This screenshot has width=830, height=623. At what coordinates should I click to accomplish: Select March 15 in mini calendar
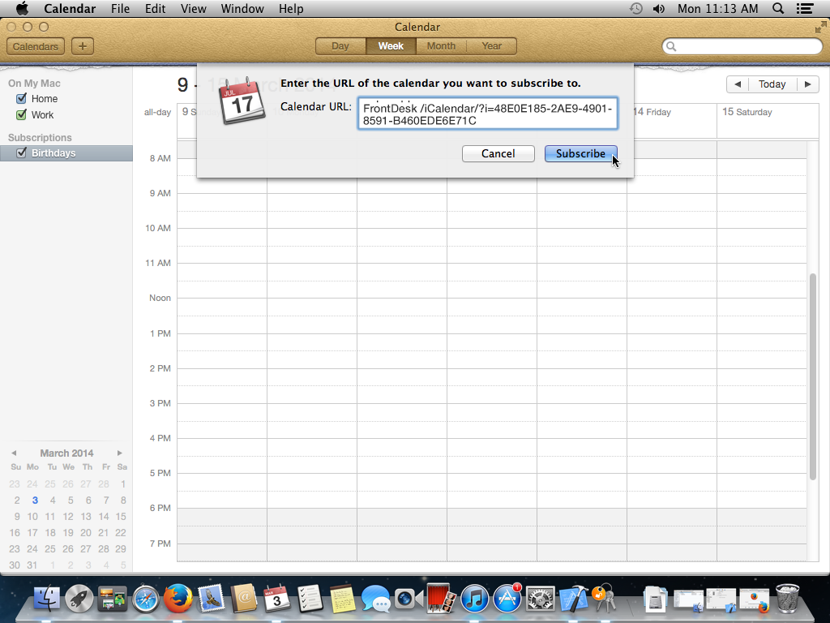click(121, 517)
